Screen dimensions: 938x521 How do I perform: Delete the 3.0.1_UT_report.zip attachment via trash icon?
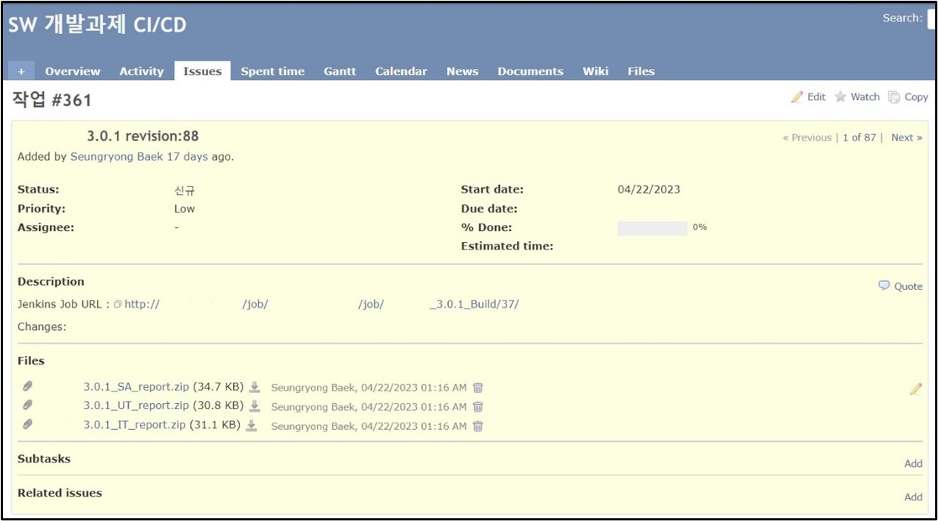click(478, 407)
